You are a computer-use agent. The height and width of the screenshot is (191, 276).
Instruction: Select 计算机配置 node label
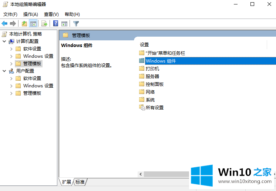pos(27,41)
